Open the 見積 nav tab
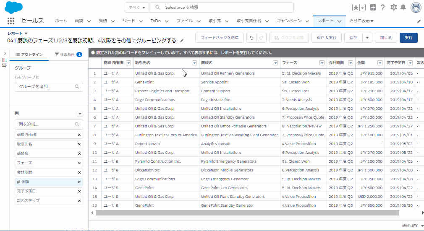Screen dimensions: 424x231 [103, 21]
